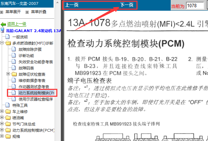Expand the 节气门体总成 folder
Image resolution: width=208 pixels, height=141 pixels.
tap(2, 124)
